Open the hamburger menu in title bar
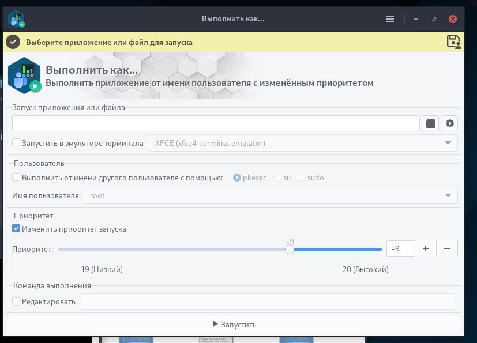 click(390, 19)
